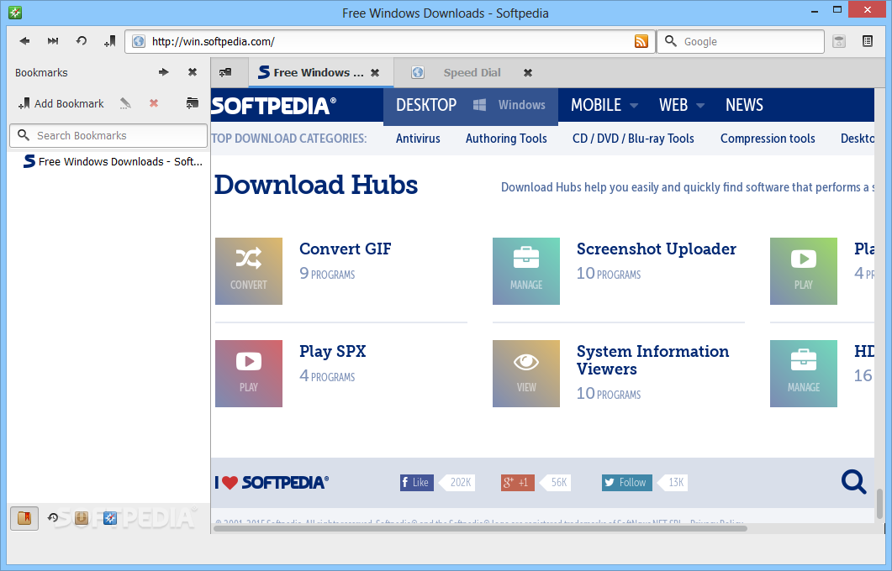This screenshot has width=892, height=571.
Task: Click the globe site icon in address bar
Action: (x=138, y=41)
